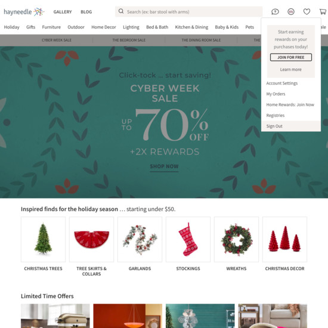Click the search magnifier icon
The width and height of the screenshot is (328, 328).
[x=121, y=11]
